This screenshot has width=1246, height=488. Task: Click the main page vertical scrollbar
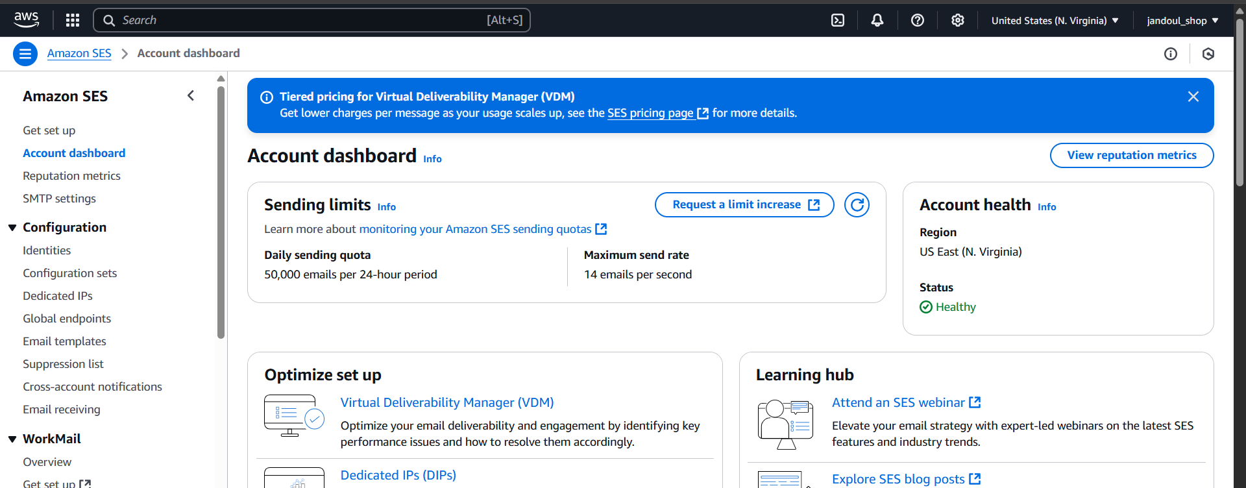click(1240, 104)
